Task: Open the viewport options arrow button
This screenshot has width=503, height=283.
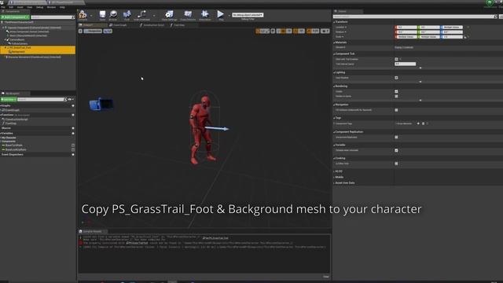Action: pos(80,31)
